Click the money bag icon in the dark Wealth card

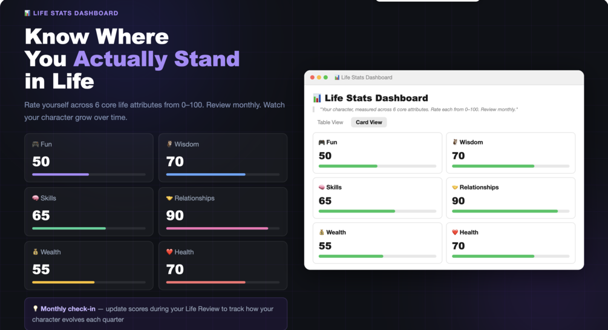click(x=35, y=252)
